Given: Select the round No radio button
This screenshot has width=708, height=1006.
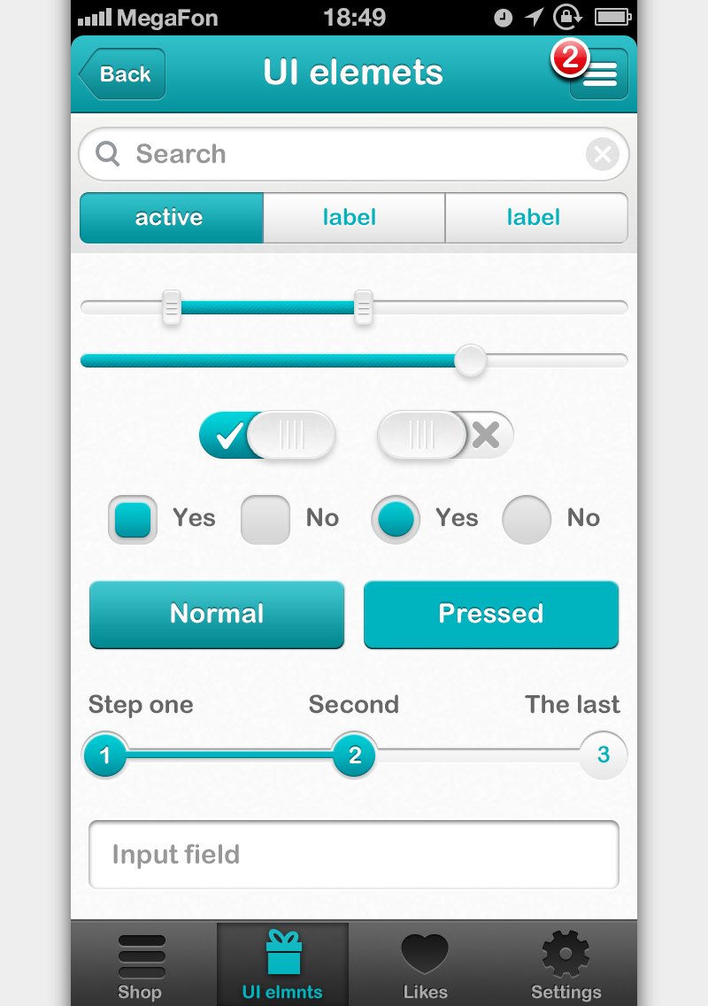Looking at the screenshot, I should 527,519.
